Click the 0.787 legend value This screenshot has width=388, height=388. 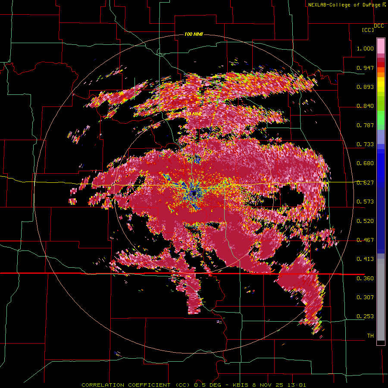365,125
